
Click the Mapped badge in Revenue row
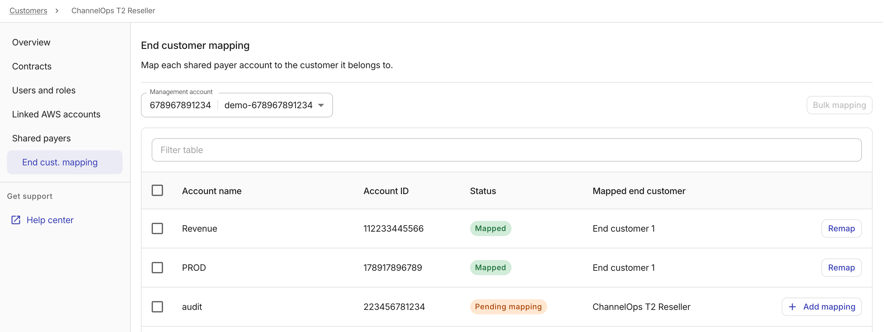(490, 228)
